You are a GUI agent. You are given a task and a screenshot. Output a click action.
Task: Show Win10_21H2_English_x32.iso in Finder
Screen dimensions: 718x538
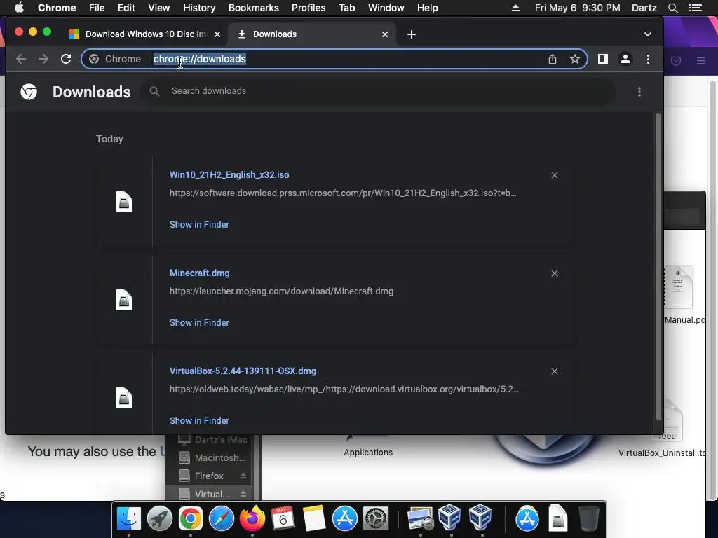click(x=199, y=225)
